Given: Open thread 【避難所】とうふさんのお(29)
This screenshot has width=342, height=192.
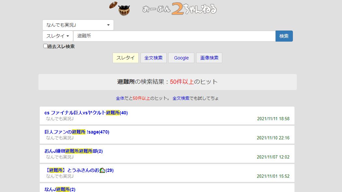Looking at the screenshot, I should pyautogui.click(x=79, y=170).
